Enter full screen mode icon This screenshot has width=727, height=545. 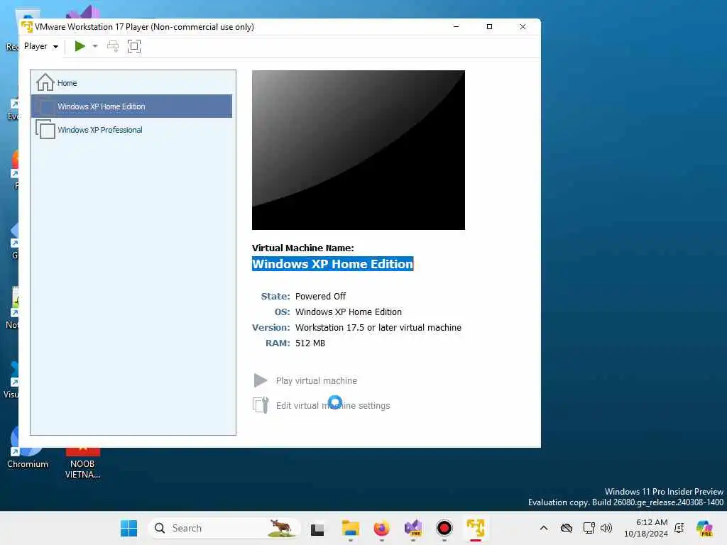[x=134, y=46]
